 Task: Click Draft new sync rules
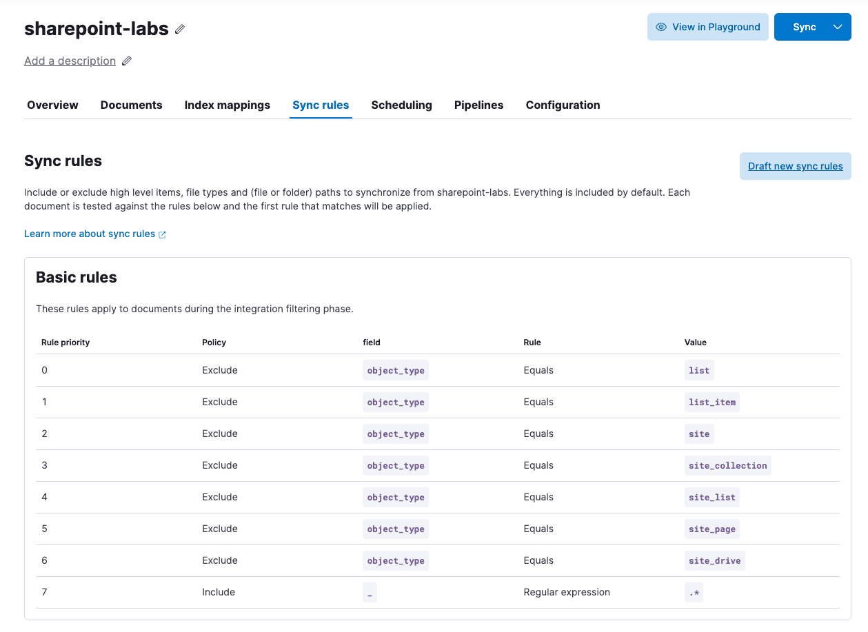click(795, 166)
